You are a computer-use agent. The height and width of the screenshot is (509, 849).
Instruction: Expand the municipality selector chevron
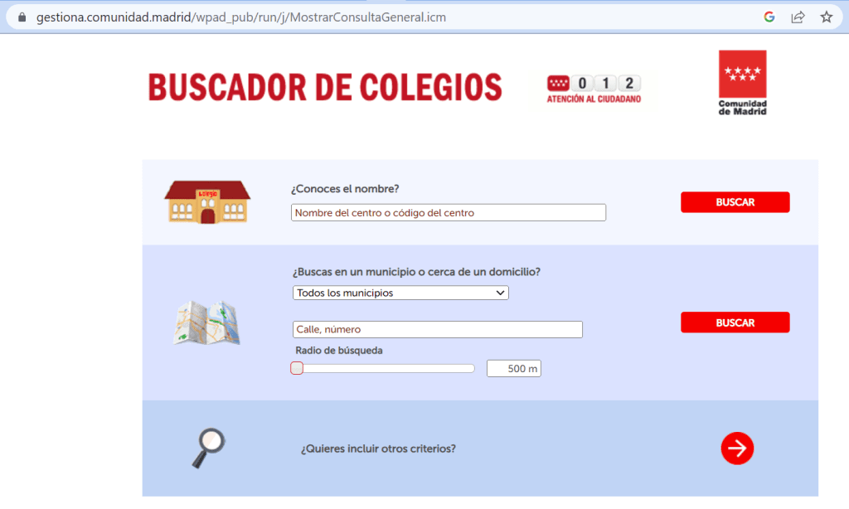(500, 293)
